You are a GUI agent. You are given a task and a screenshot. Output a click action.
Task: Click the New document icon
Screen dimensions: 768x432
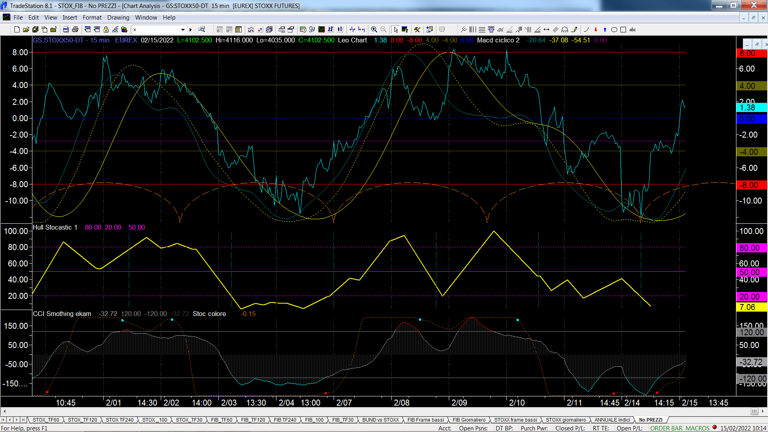coord(17,30)
